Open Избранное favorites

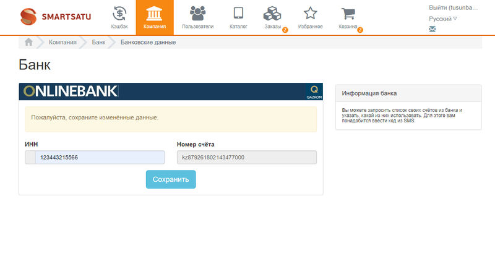(x=311, y=18)
